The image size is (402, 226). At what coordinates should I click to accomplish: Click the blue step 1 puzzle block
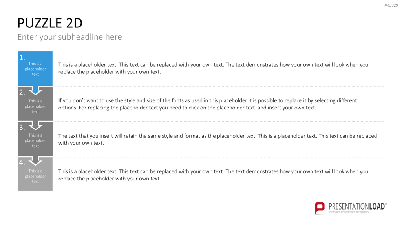pyautogui.click(x=35, y=68)
